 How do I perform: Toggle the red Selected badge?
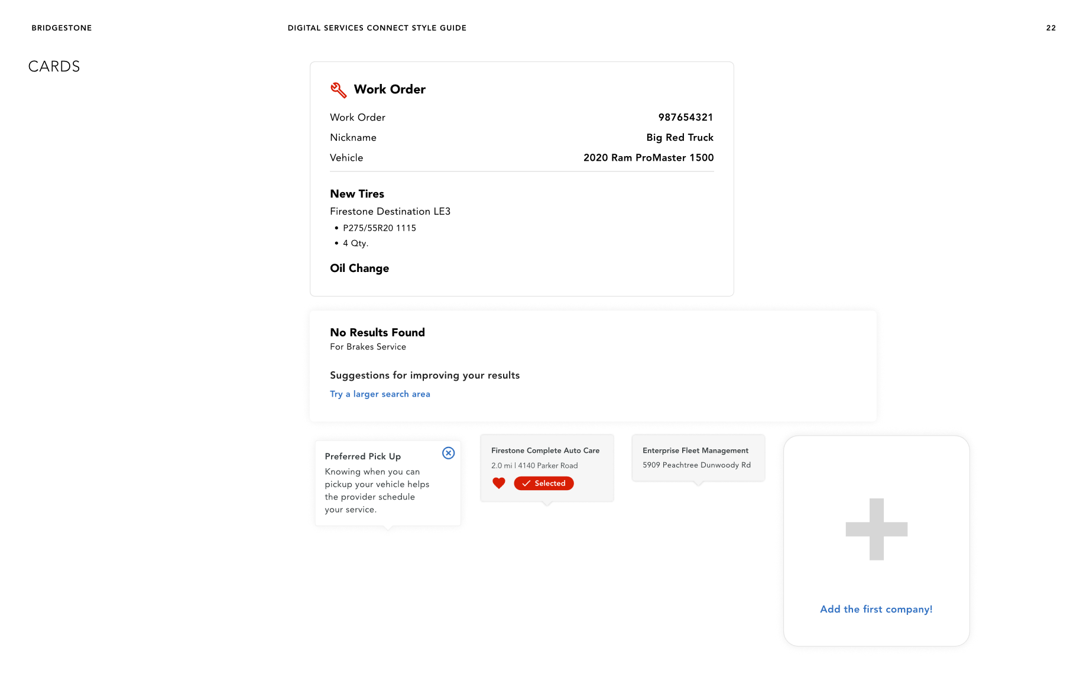tap(544, 483)
